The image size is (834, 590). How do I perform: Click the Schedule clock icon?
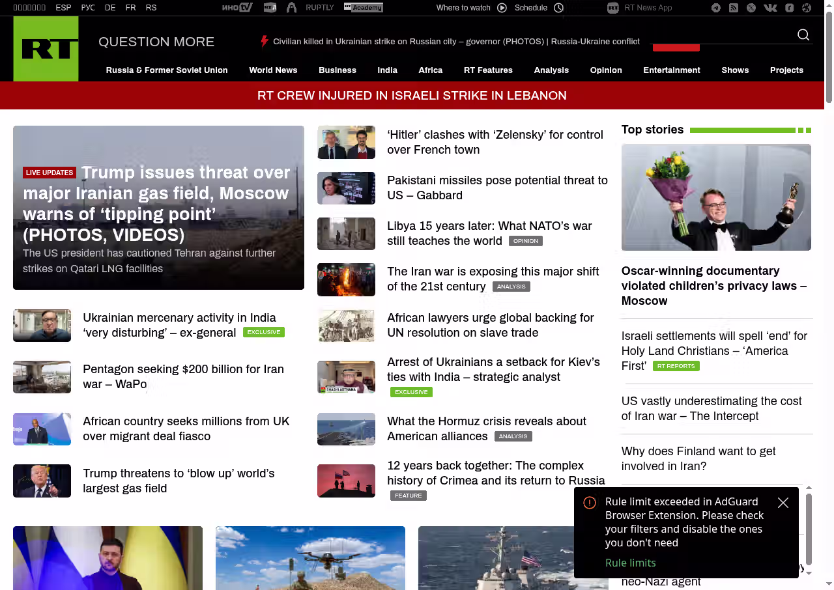pyautogui.click(x=558, y=8)
